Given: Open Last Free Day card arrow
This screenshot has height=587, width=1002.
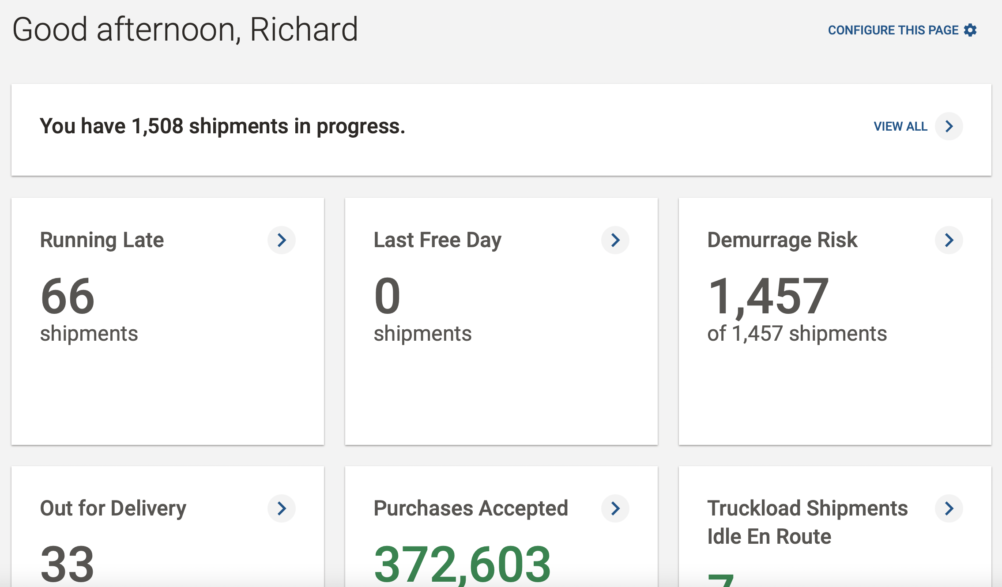Looking at the screenshot, I should (x=615, y=240).
